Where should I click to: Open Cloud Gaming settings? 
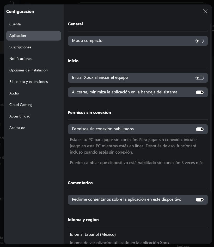click(21, 105)
